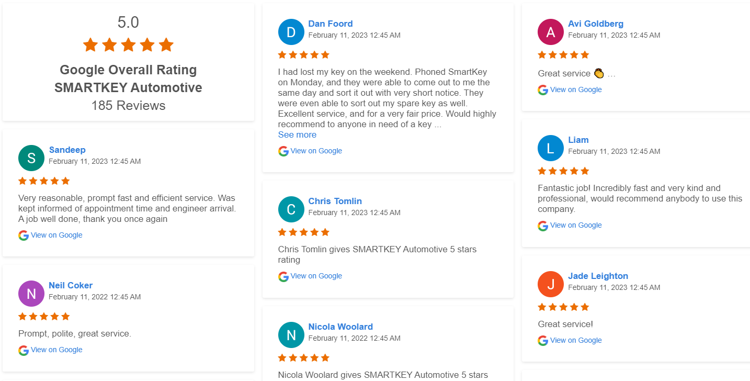The image size is (750, 381).
Task: Open Chris Tomlin's View on Google link
Action: (x=316, y=276)
